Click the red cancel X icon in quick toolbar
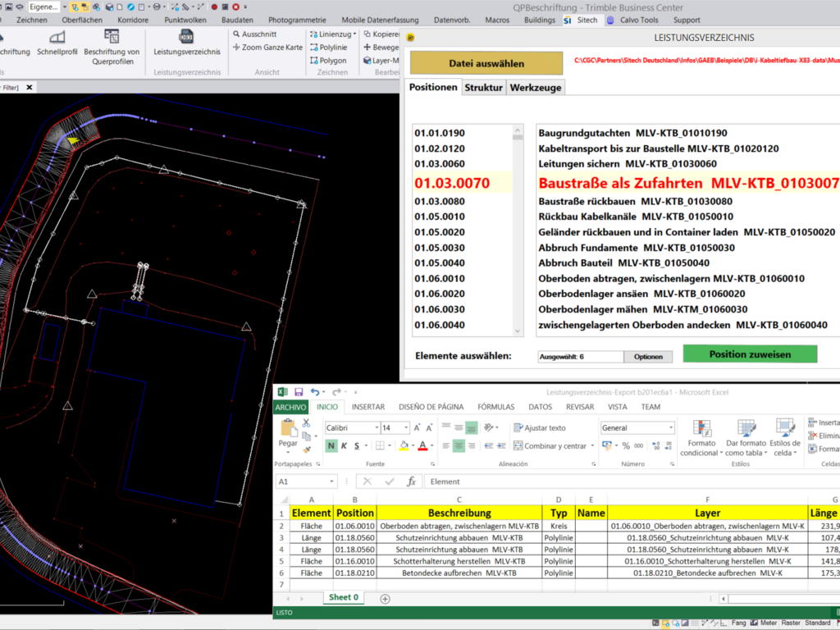Screen dimensions: 840x630 (235, 7)
